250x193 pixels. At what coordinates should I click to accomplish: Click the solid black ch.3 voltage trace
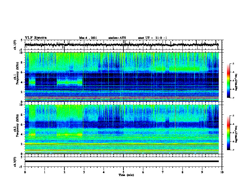pyautogui.click(x=122, y=161)
